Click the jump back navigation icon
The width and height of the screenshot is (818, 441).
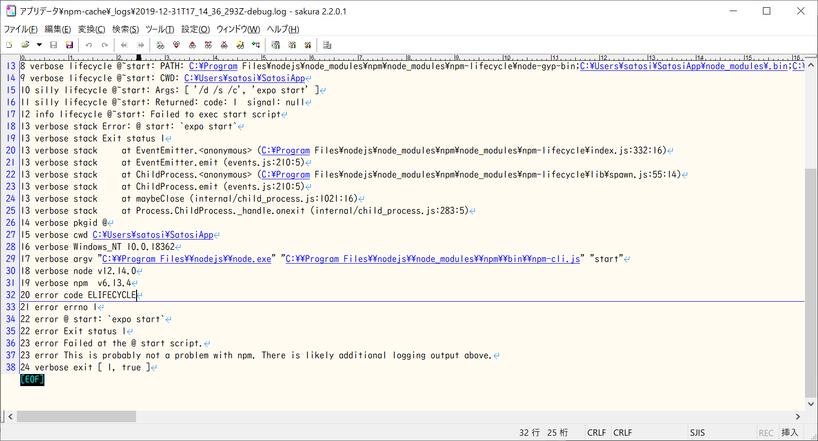pyautogui.click(x=125, y=45)
